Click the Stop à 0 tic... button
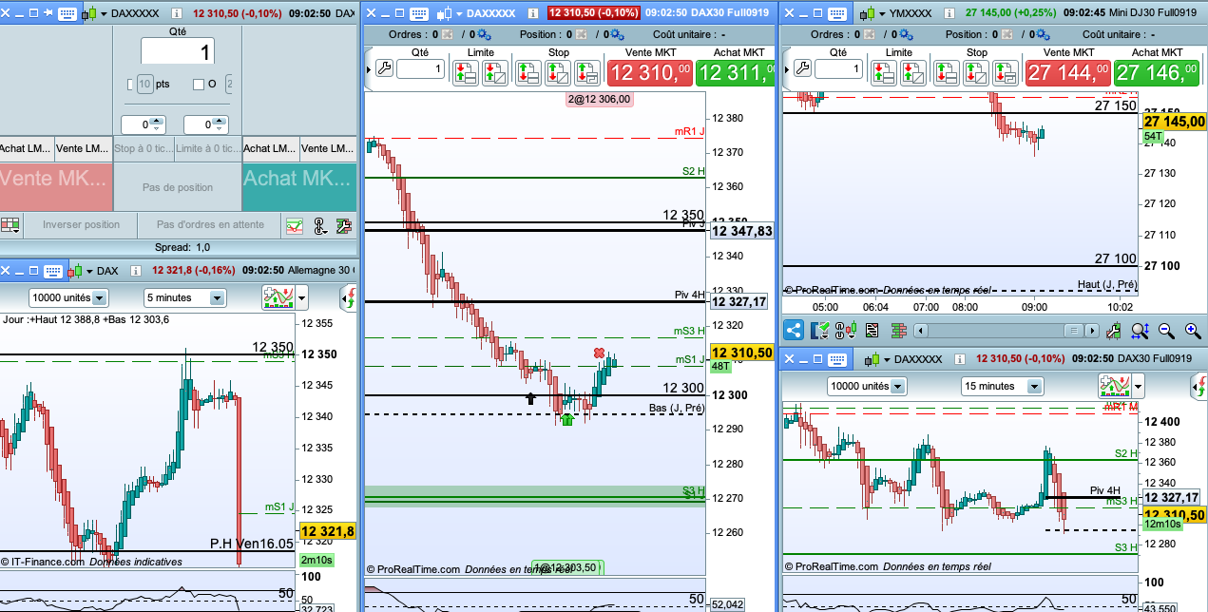This screenshot has height=612, width=1208. click(144, 148)
